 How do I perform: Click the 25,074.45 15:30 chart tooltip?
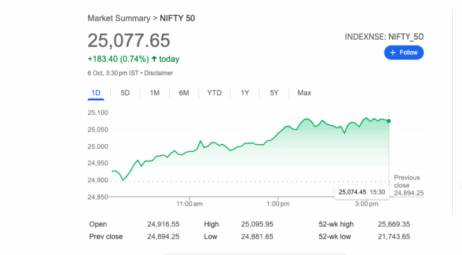click(362, 192)
